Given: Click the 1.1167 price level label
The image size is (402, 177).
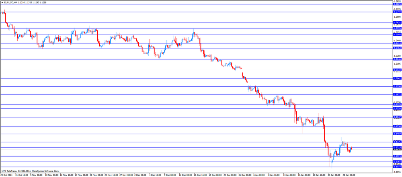Looking at the screenshot, I should (x=397, y=162).
